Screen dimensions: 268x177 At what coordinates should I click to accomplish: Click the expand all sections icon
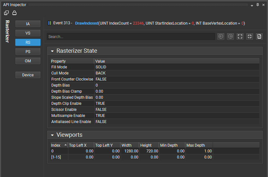[x=240, y=36]
